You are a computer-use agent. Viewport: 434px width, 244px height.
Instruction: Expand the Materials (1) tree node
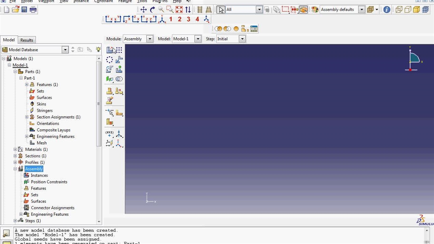pos(15,149)
